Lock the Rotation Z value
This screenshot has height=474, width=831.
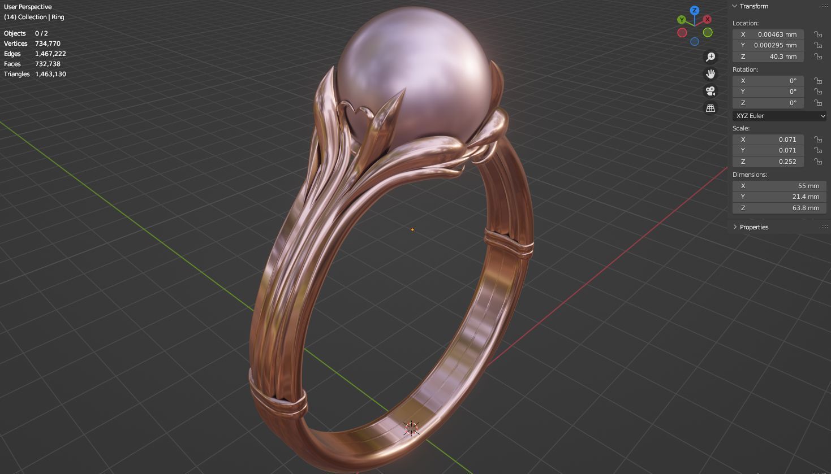click(x=818, y=103)
